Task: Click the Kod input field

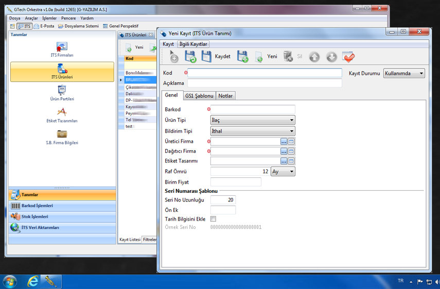Action: (x=265, y=73)
